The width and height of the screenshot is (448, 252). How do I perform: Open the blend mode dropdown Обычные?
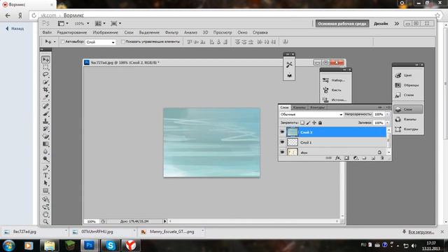click(311, 114)
